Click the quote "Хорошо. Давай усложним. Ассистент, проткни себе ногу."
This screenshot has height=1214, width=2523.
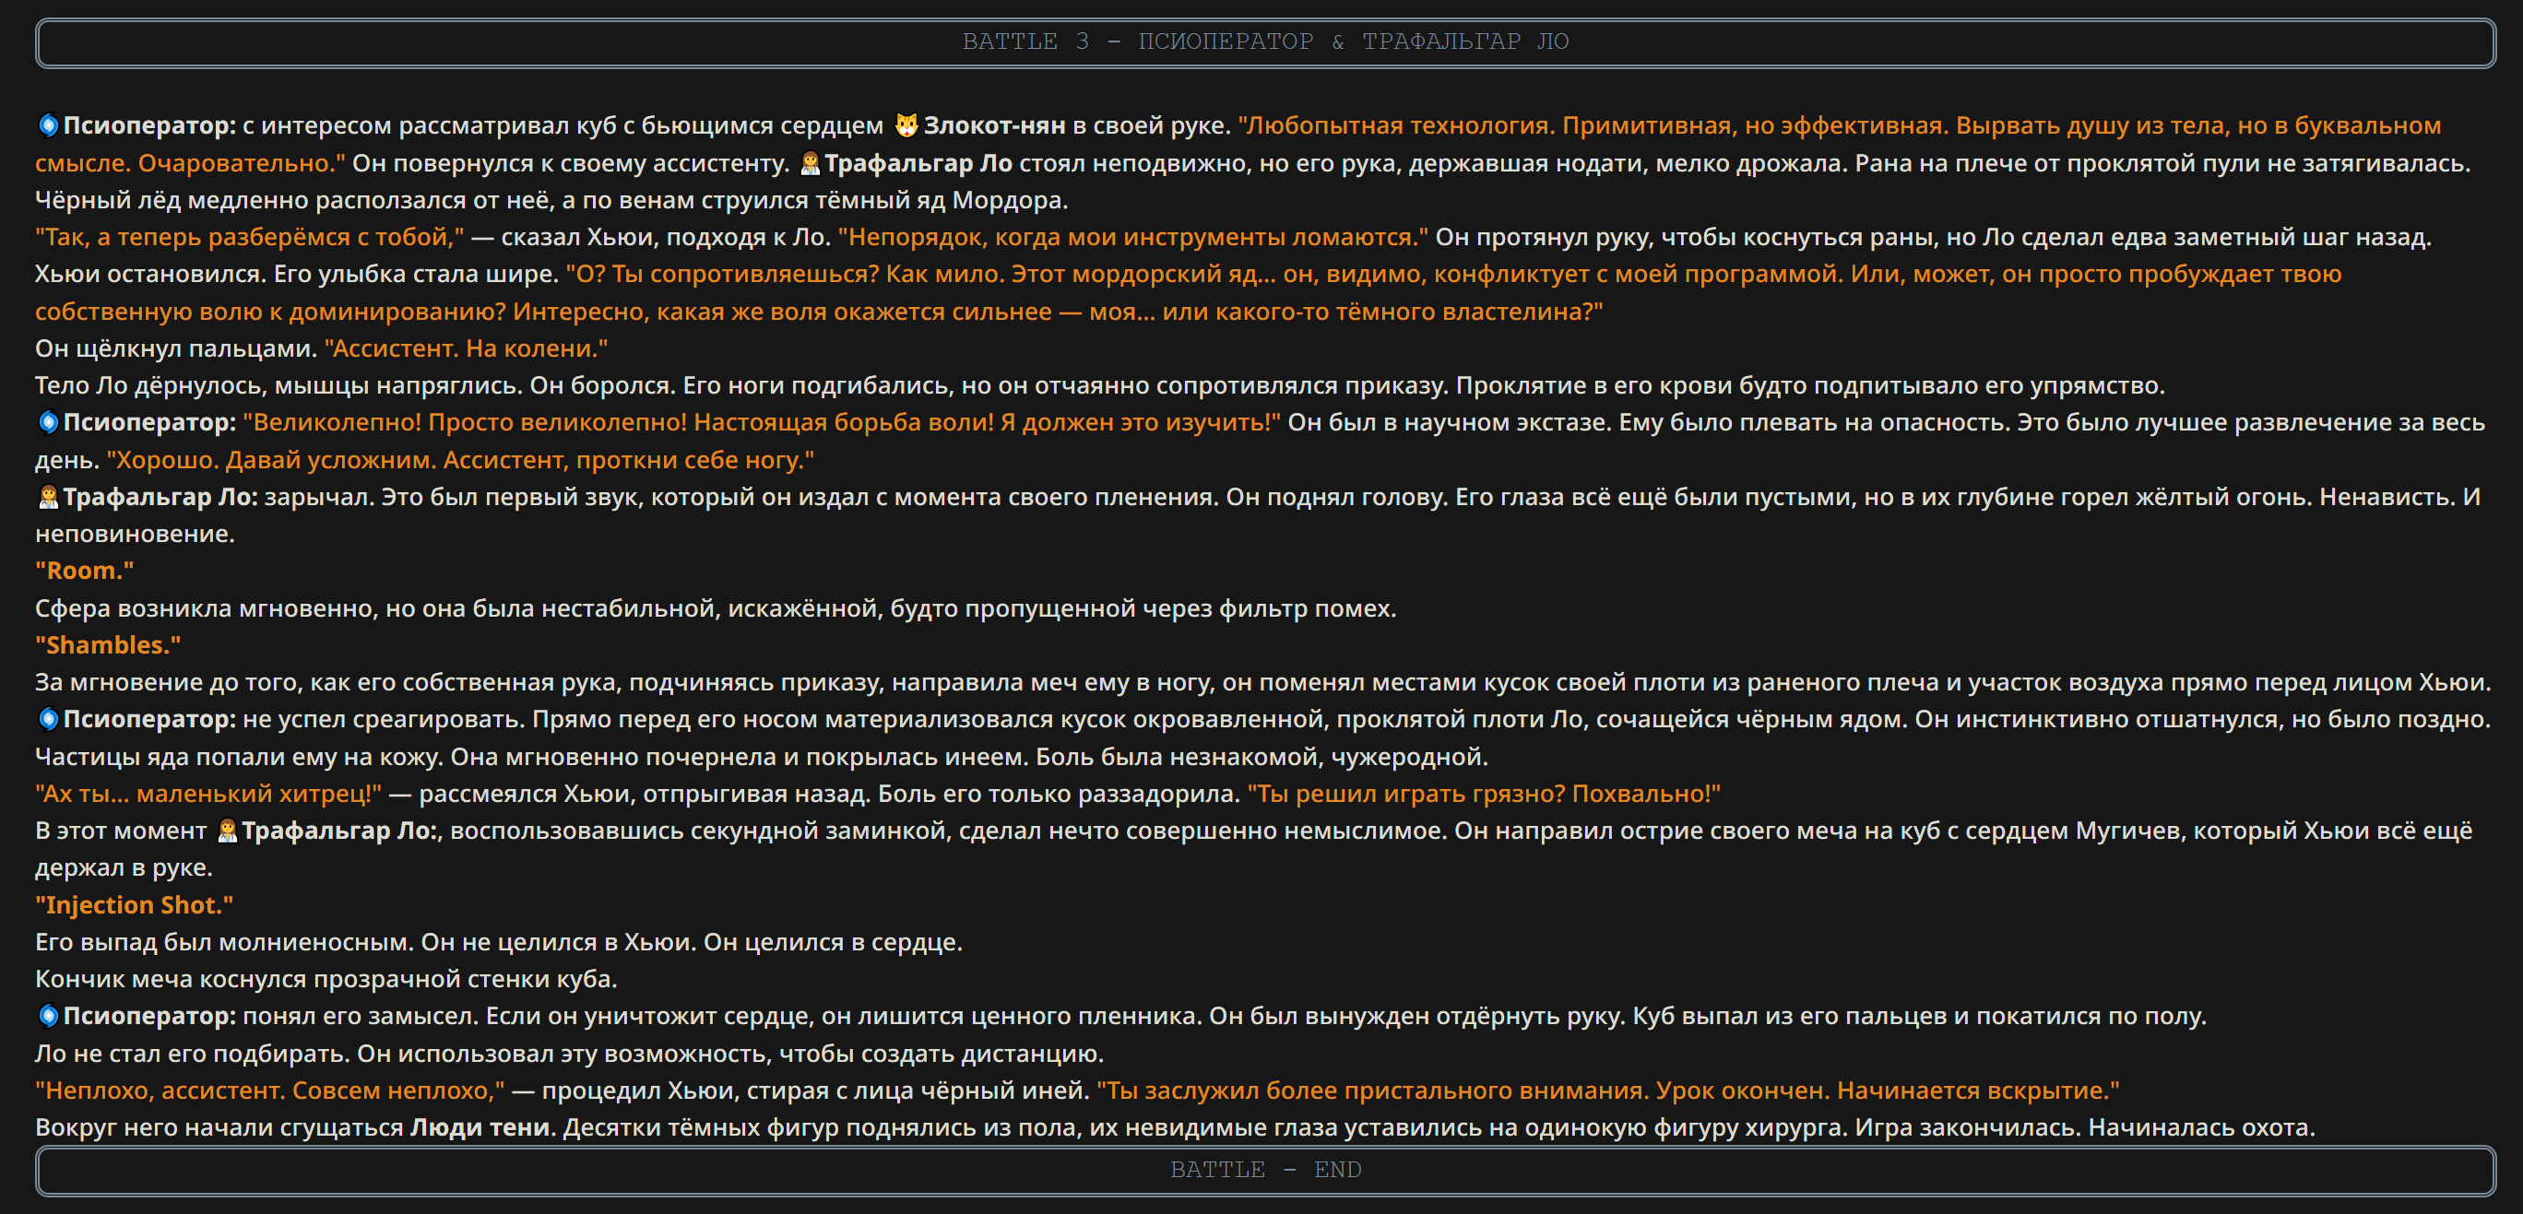pos(460,459)
